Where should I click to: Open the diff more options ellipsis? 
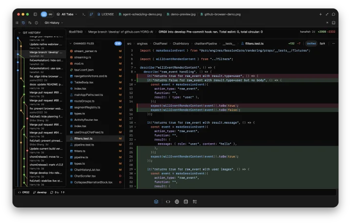pos(333,44)
